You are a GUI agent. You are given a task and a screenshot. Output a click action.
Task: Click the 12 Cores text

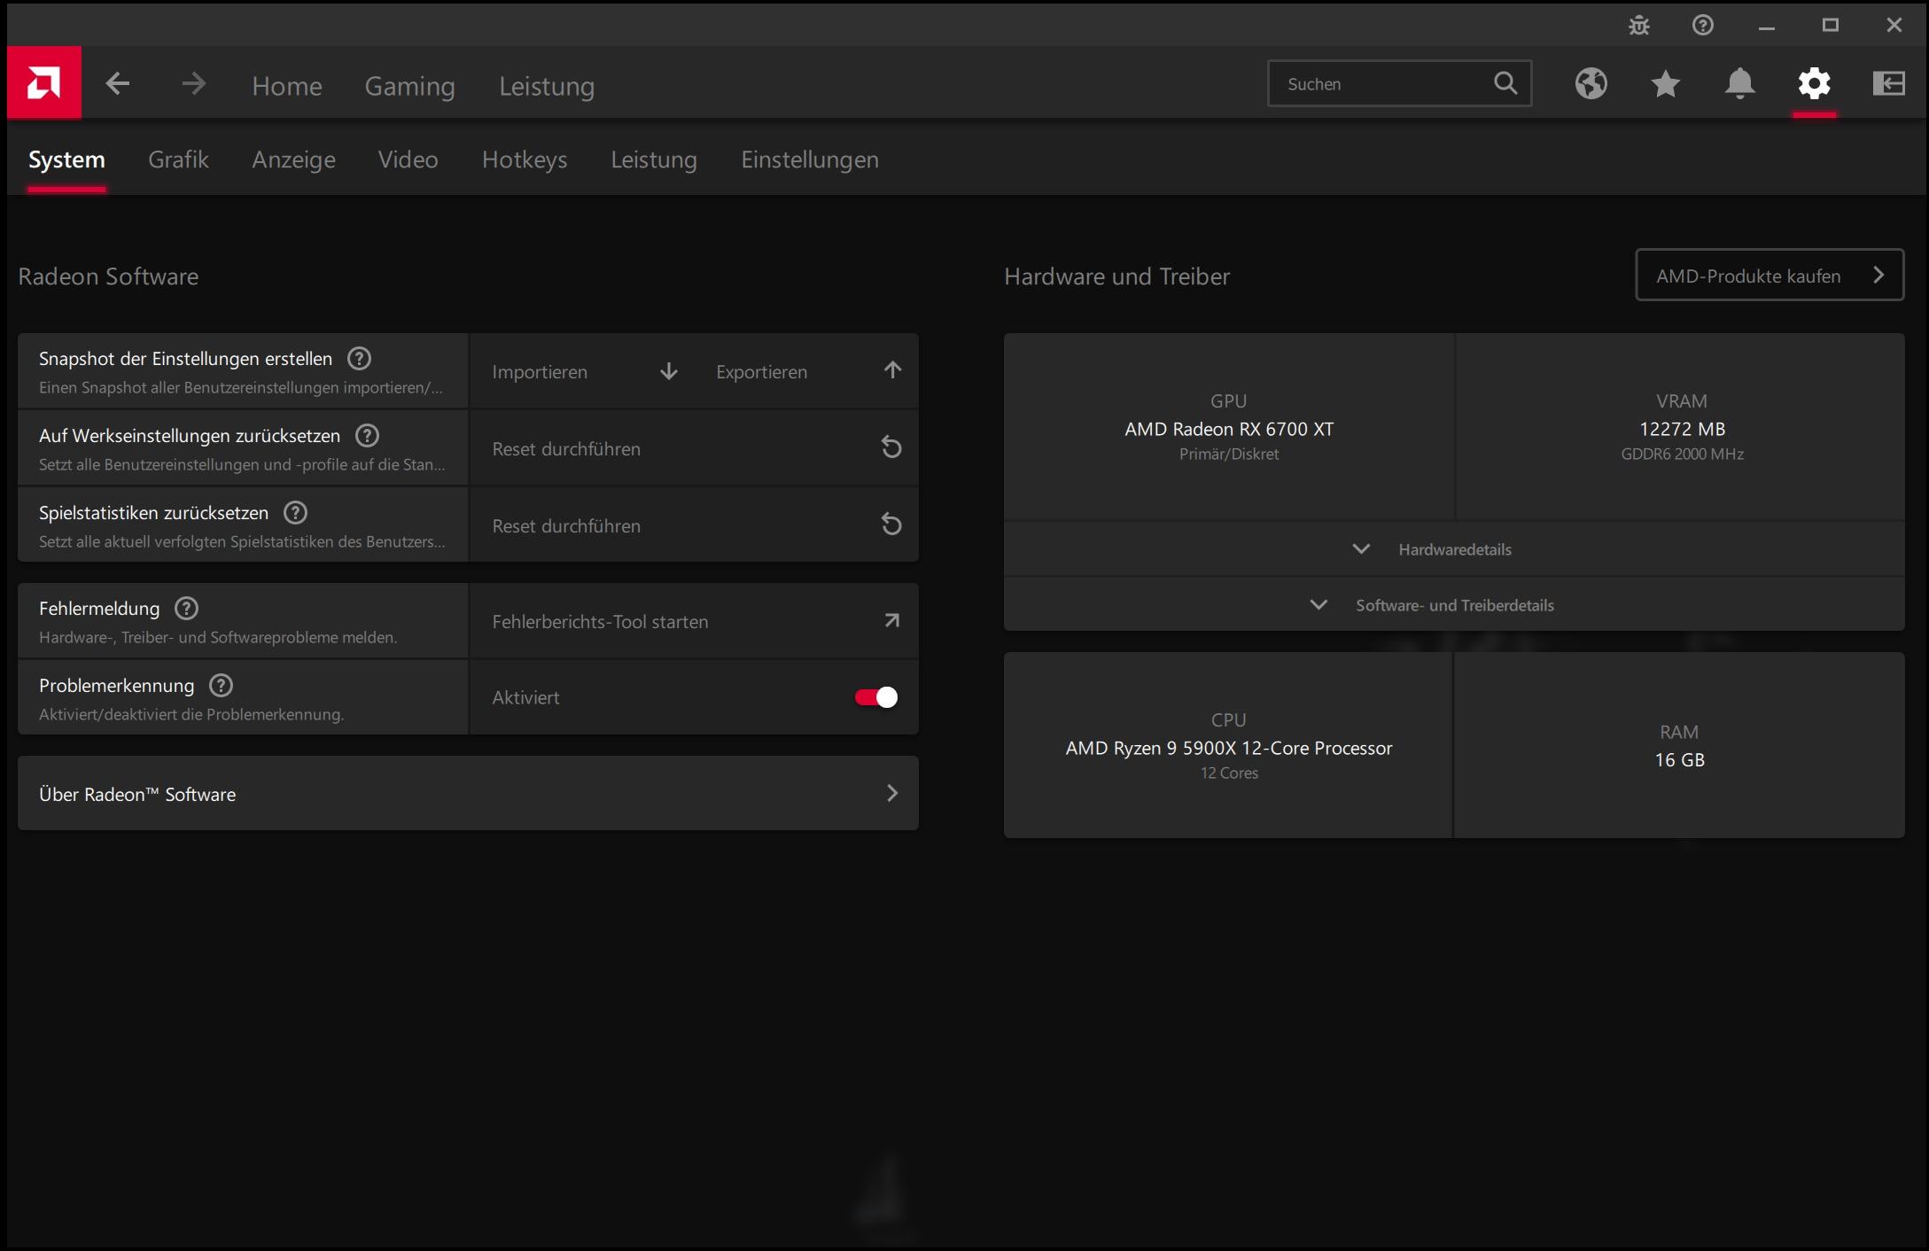(x=1229, y=773)
